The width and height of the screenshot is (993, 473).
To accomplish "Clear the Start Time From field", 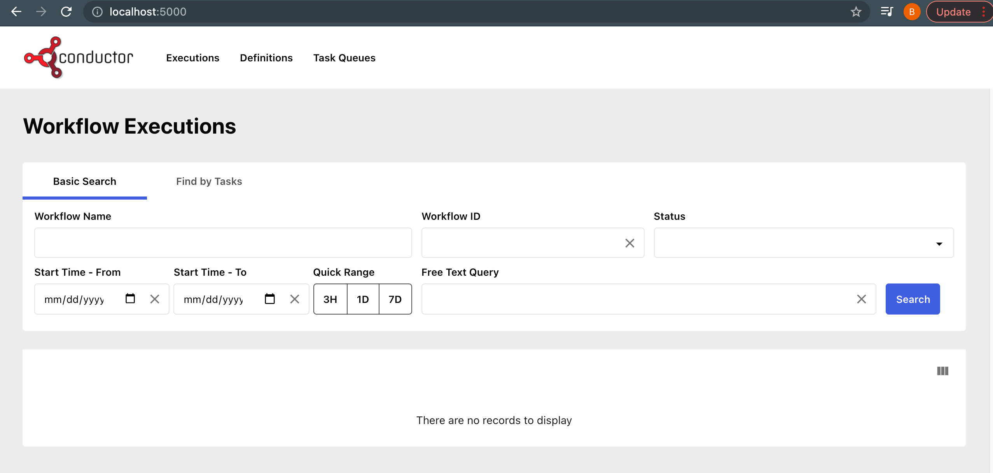I will (154, 299).
